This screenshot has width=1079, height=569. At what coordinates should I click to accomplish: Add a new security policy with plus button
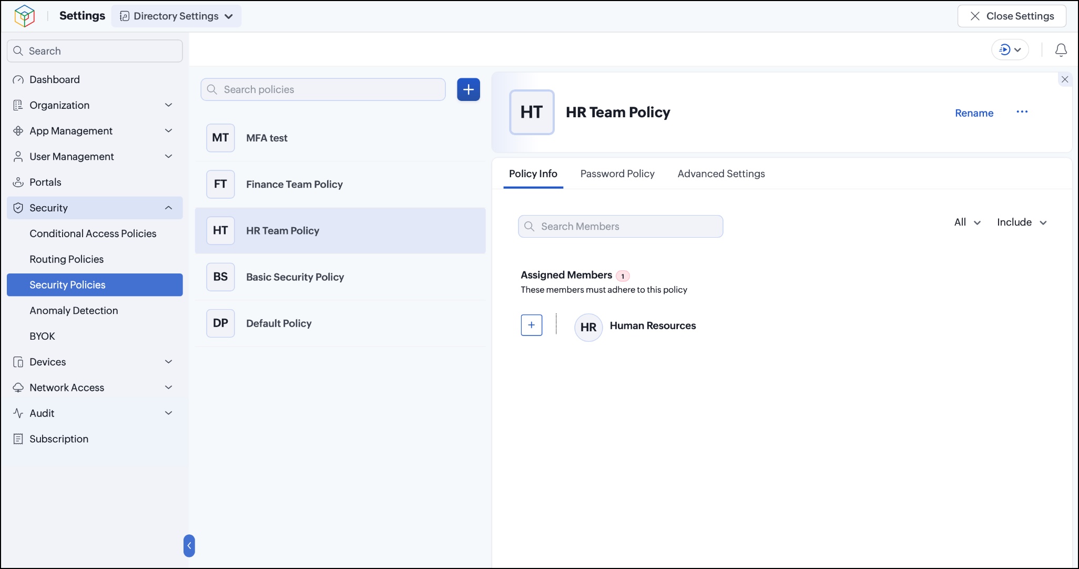pyautogui.click(x=469, y=89)
